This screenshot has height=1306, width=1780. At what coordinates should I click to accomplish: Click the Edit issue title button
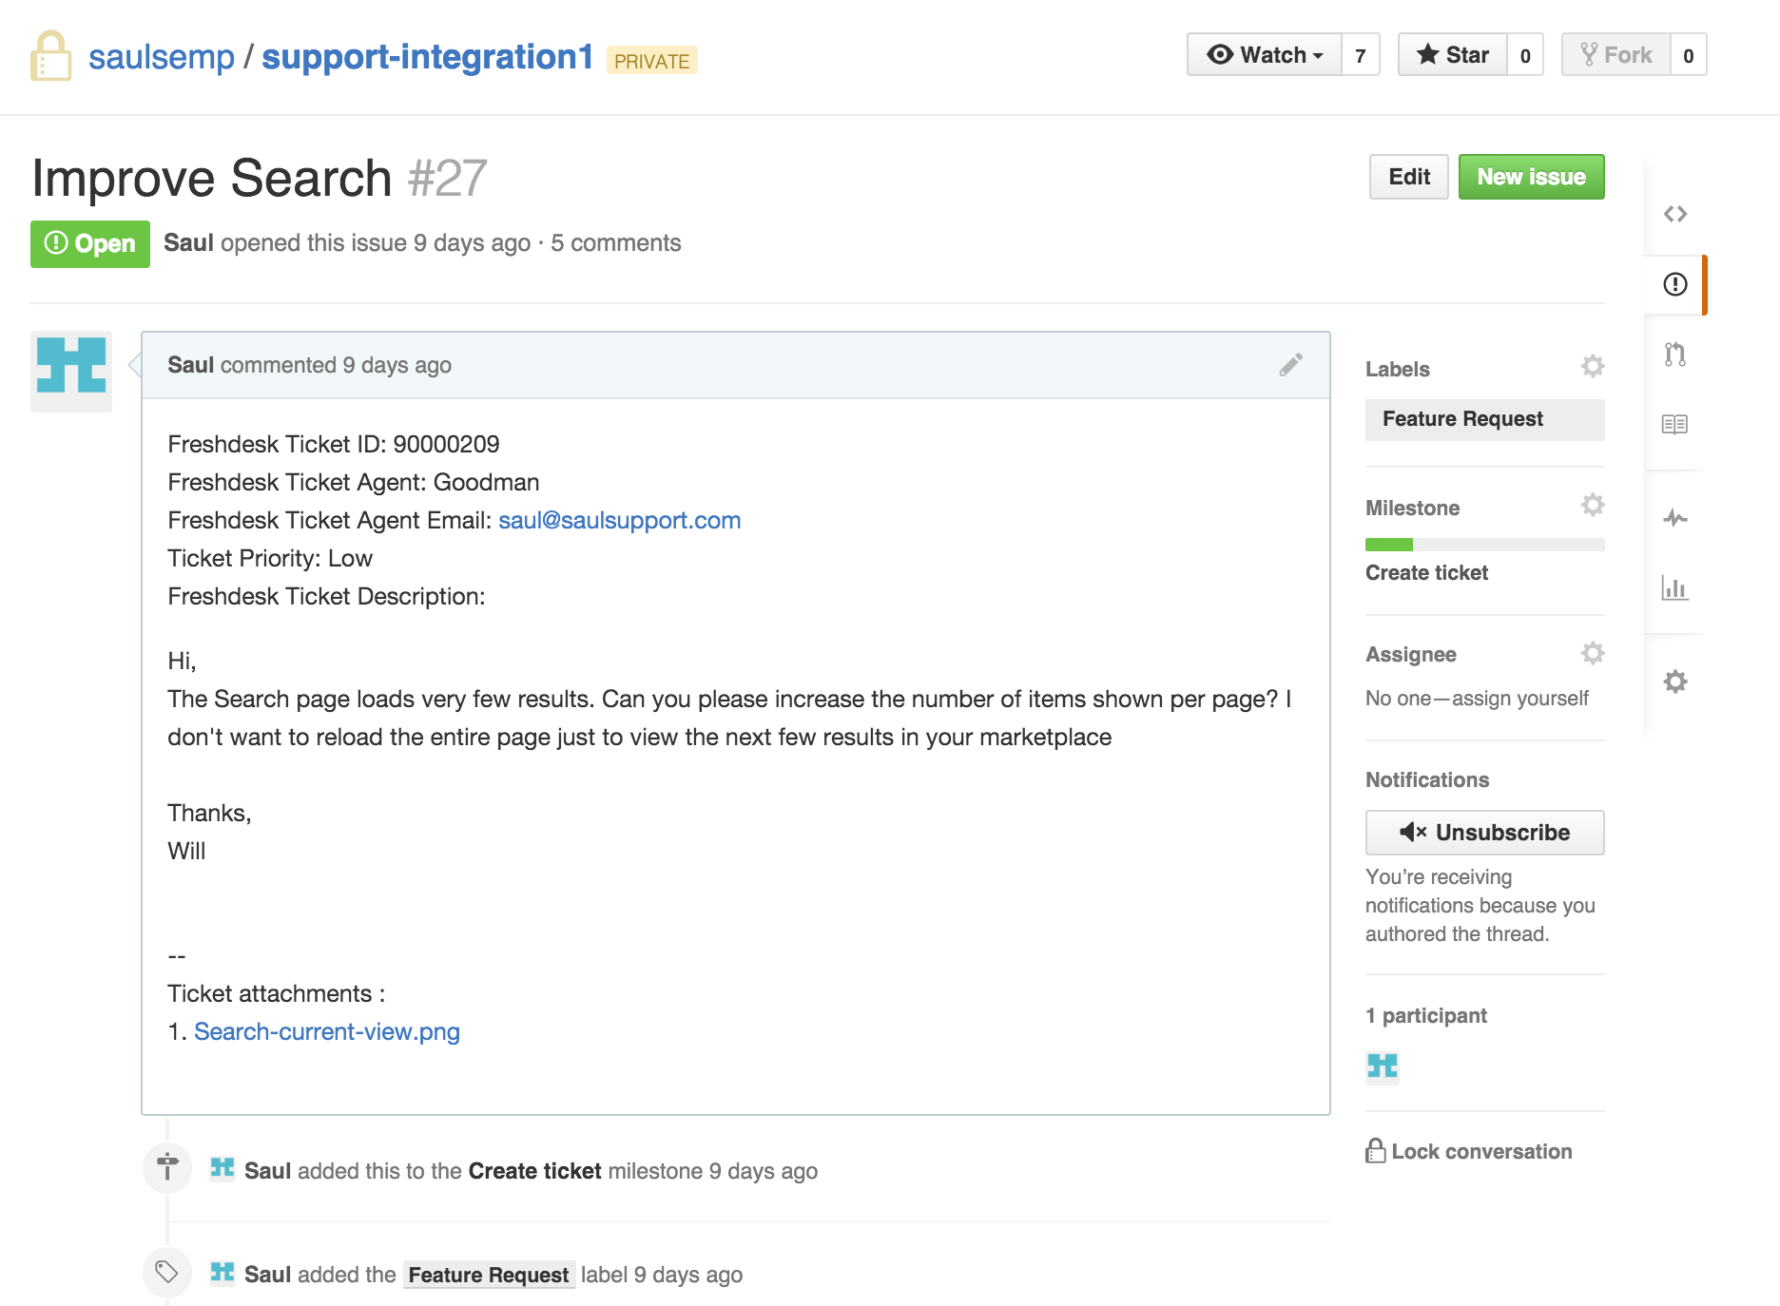pyautogui.click(x=1409, y=177)
